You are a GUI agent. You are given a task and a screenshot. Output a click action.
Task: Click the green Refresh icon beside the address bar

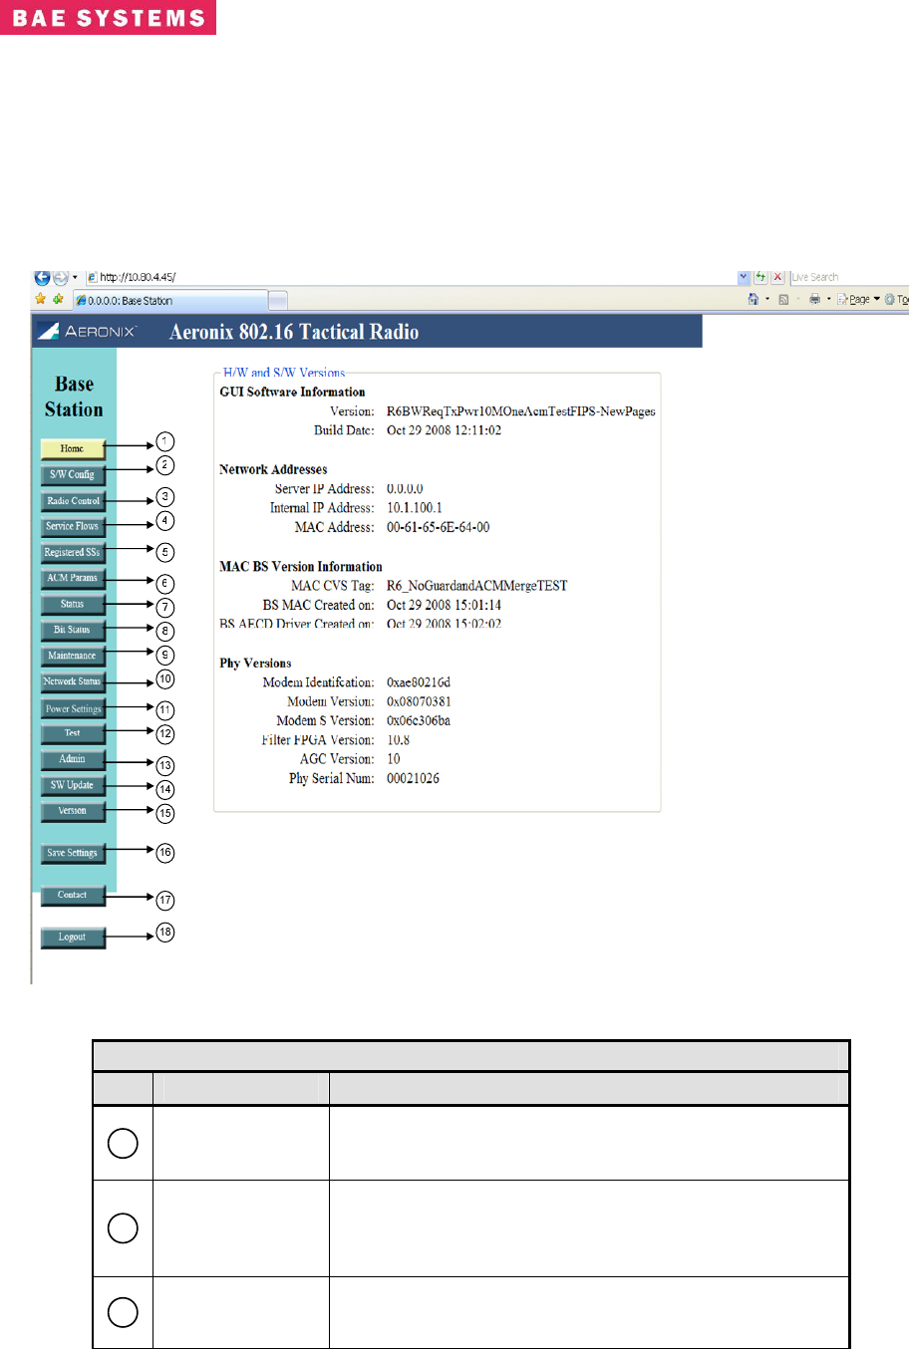click(760, 277)
